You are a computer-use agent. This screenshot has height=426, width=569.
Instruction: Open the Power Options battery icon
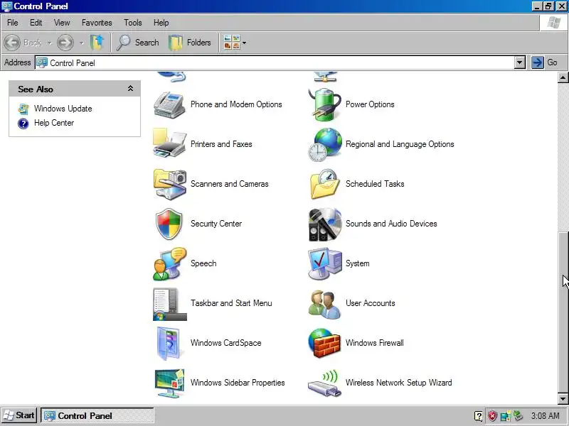click(324, 104)
